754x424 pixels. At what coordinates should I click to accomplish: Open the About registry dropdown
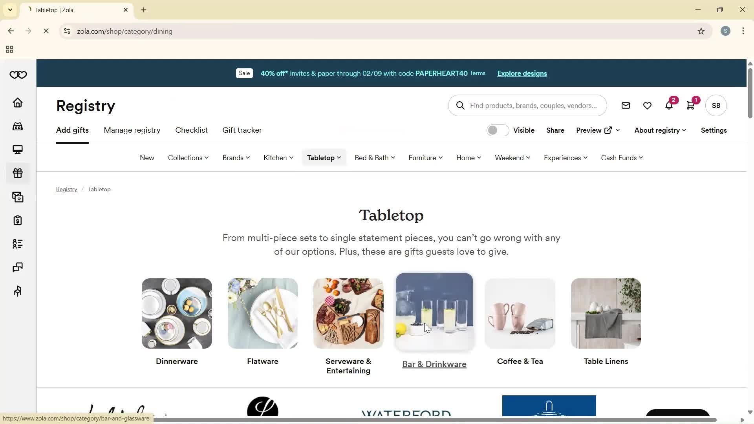click(x=659, y=130)
